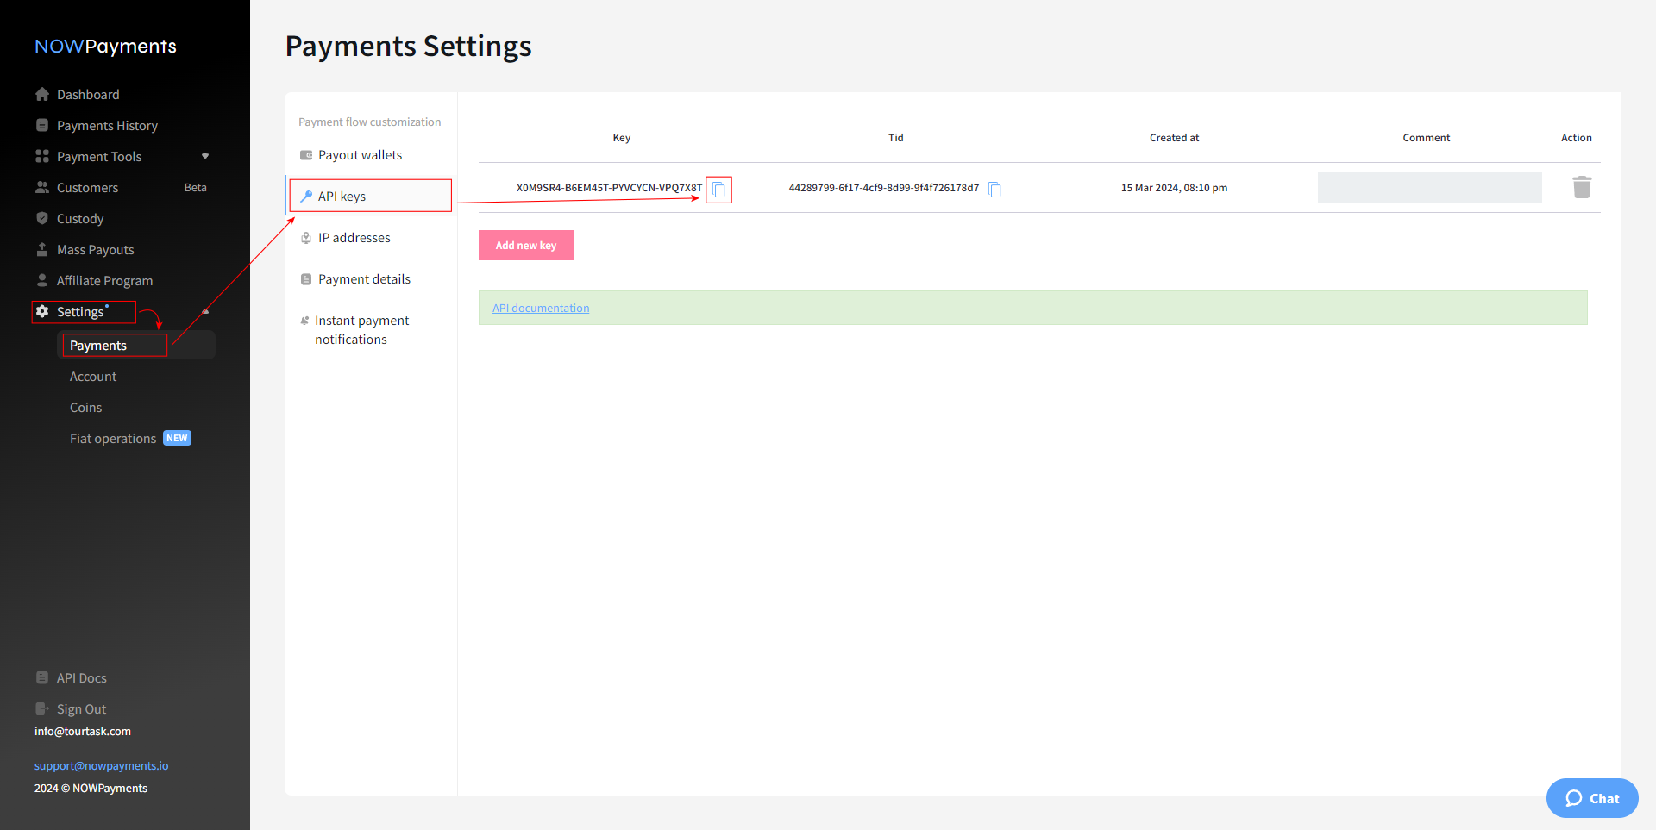Switch to the Payout wallets tab

360,155
